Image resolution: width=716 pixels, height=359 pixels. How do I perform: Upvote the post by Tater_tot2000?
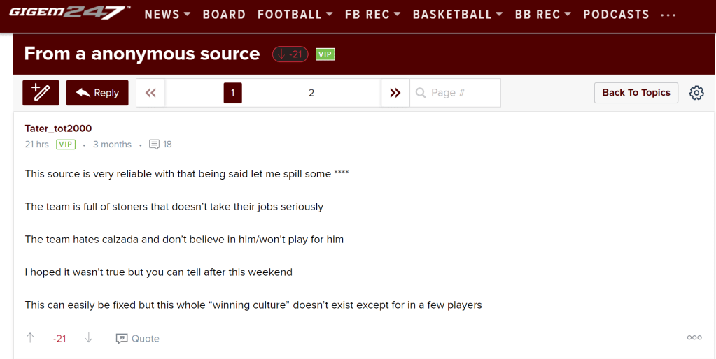[x=30, y=338]
